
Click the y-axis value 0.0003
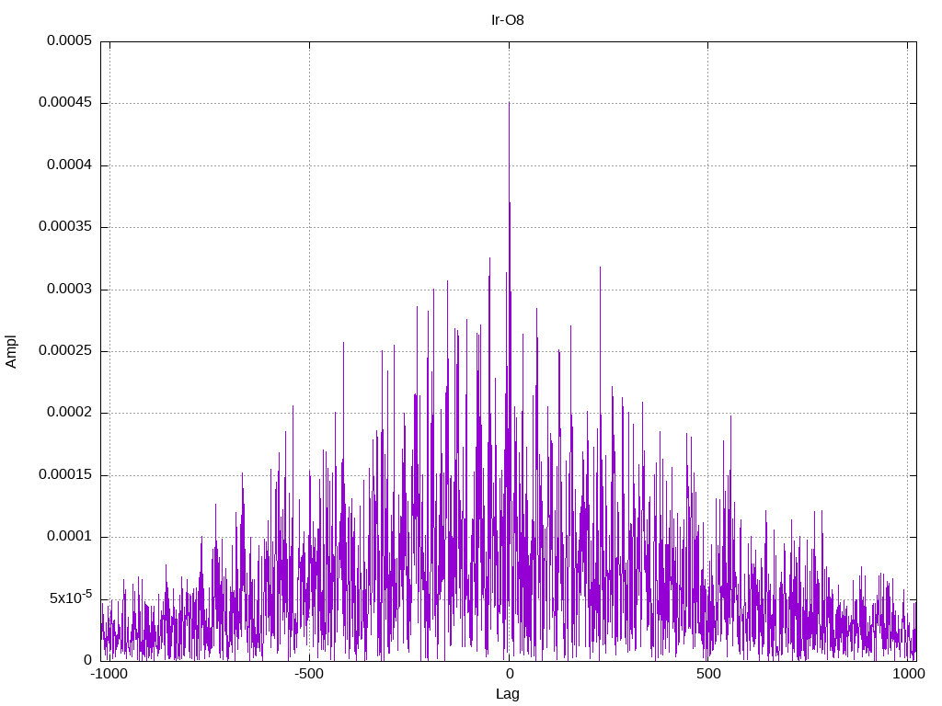click(70, 290)
